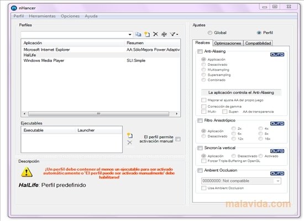304x221 pixels.
Task: Switch to the Compatibilidad tab
Action: pos(258,43)
